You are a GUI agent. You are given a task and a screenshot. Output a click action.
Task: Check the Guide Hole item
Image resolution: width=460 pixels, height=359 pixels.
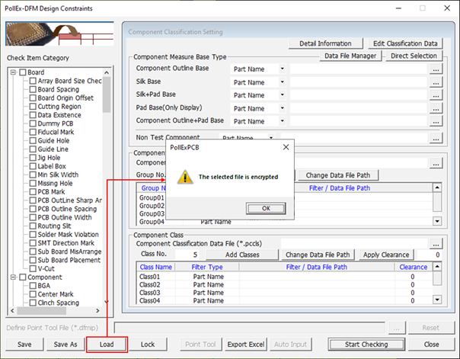[x=33, y=140]
